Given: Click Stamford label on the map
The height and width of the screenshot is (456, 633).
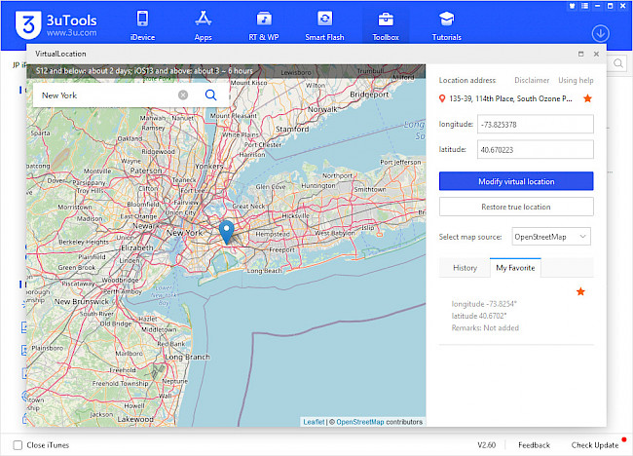Looking at the screenshot, I should (292, 129).
